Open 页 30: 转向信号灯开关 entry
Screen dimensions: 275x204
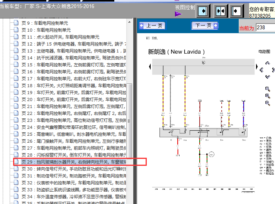74,169
